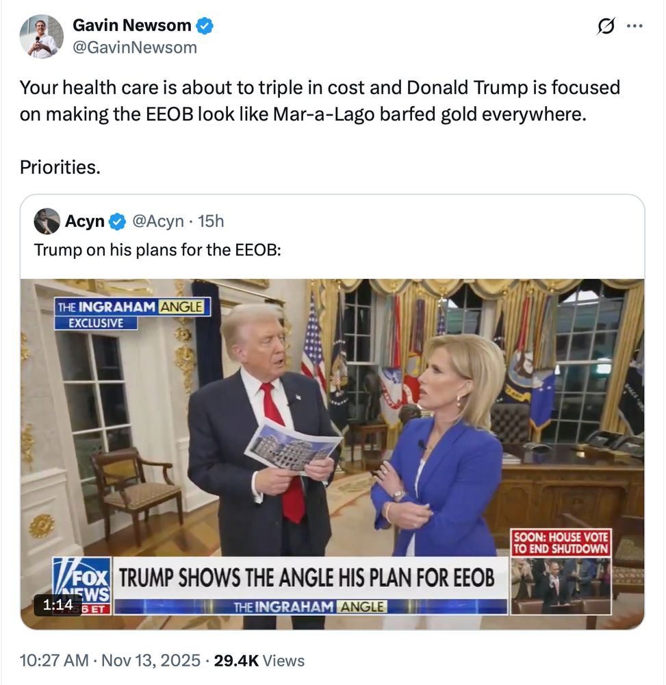
Task: Open the quoted text 'Trump on his plans for the EEOB'
Action: [x=157, y=250]
